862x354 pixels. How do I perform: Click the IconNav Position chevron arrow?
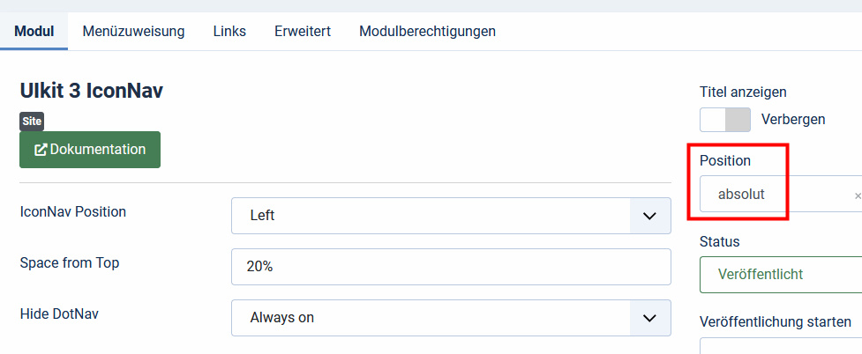click(649, 216)
